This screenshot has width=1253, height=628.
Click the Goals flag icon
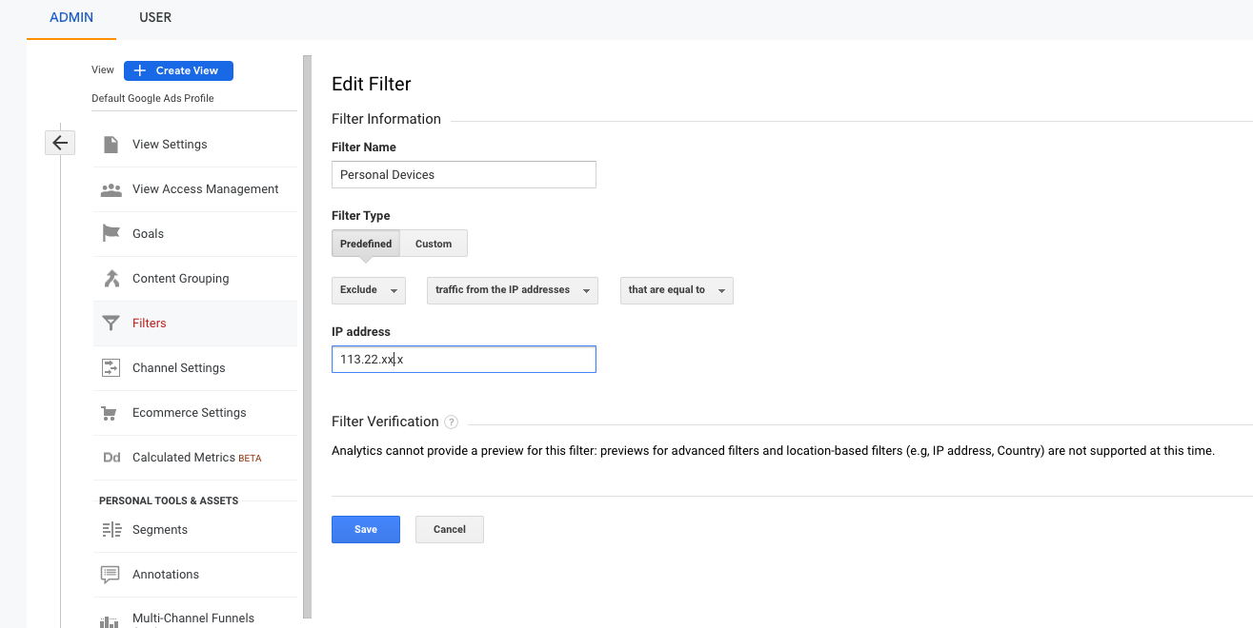coord(111,234)
